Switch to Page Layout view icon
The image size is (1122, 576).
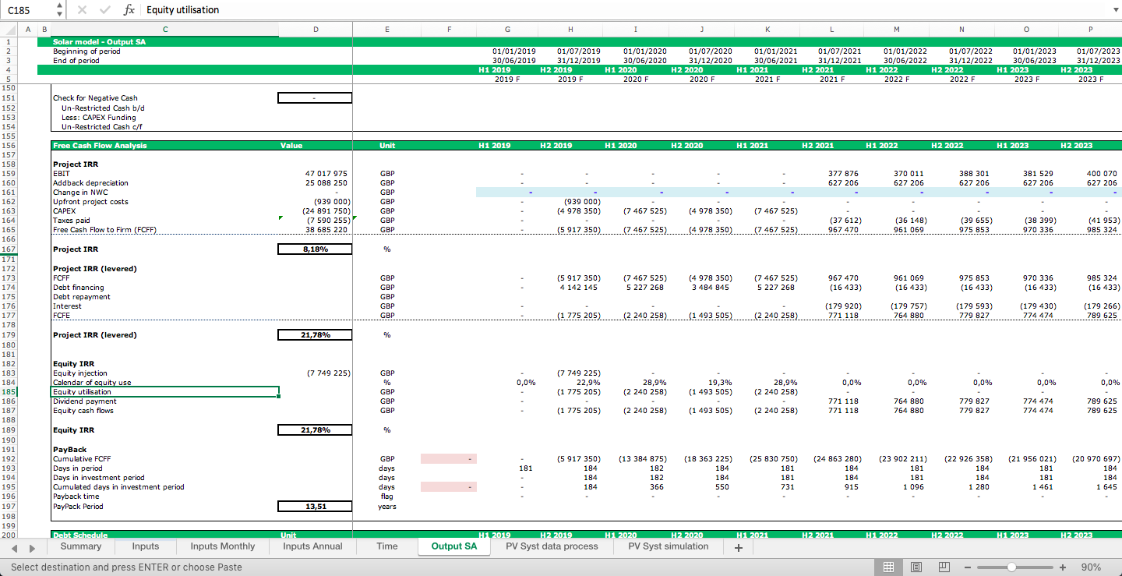point(916,567)
